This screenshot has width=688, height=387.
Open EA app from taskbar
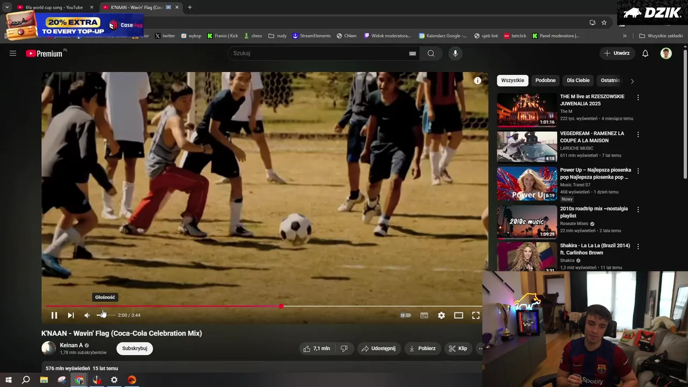132,380
